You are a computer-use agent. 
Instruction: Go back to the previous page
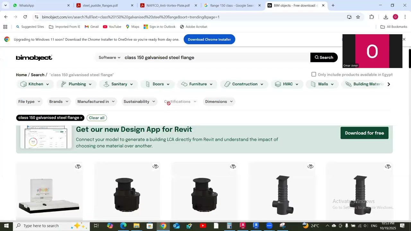click(6, 17)
